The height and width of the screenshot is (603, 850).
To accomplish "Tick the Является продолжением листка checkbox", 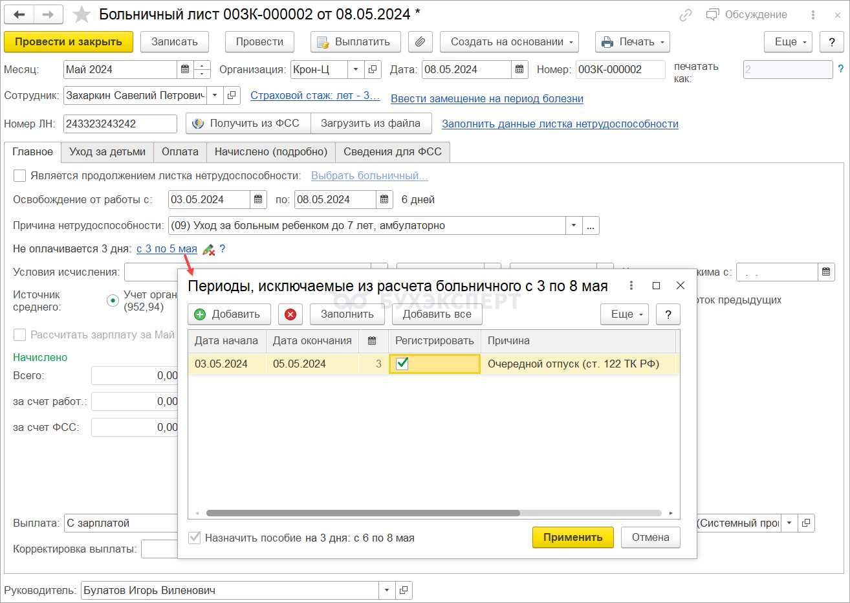I will [20, 176].
